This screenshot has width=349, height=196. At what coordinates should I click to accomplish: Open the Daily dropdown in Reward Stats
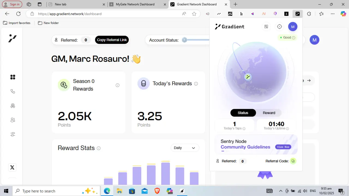[x=185, y=148]
